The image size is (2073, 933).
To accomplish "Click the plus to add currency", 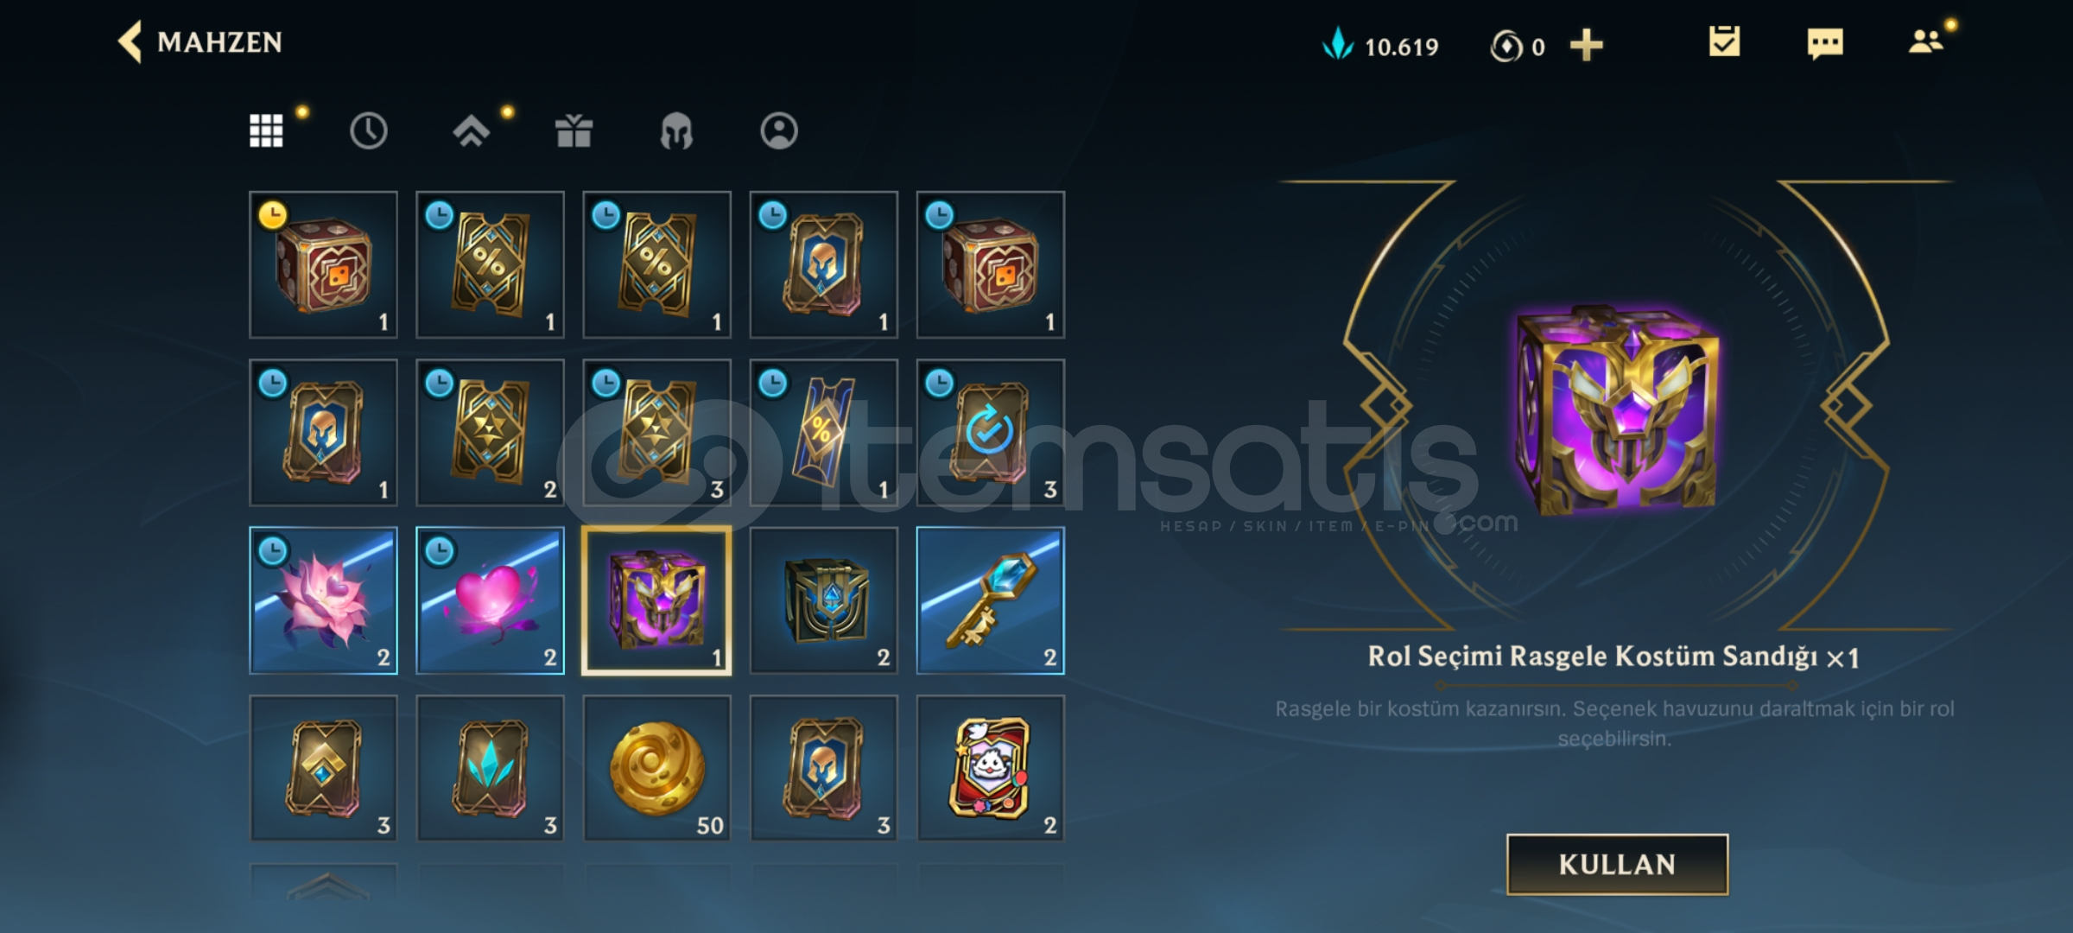I will tap(1586, 46).
